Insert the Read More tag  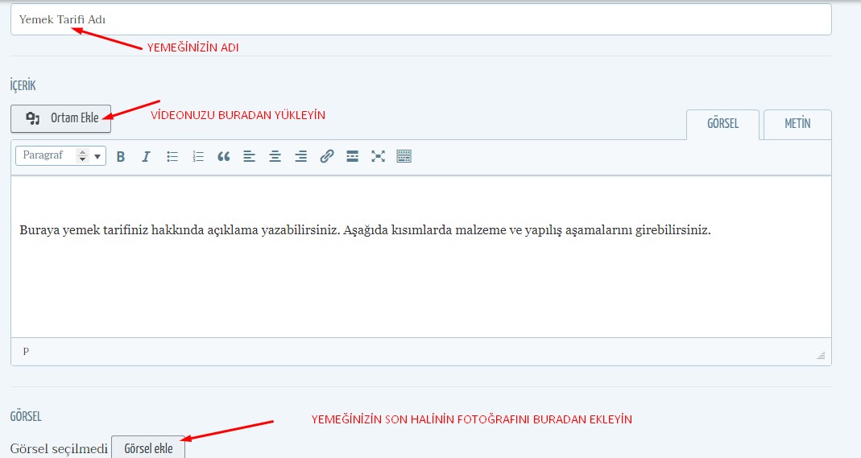point(353,156)
